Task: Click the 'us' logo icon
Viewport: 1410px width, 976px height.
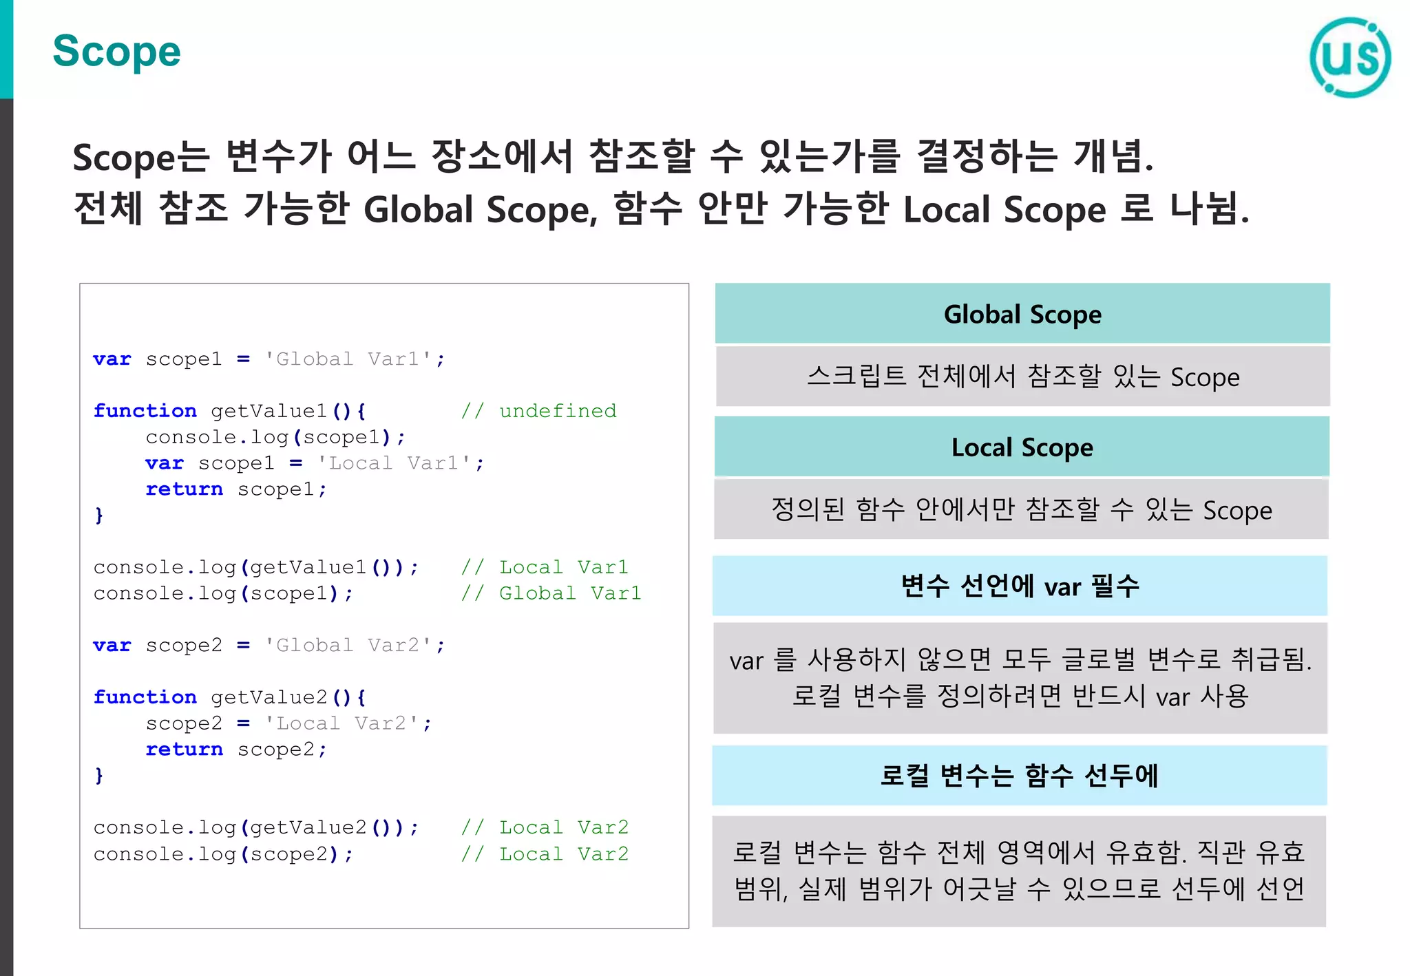Action: coord(1350,57)
